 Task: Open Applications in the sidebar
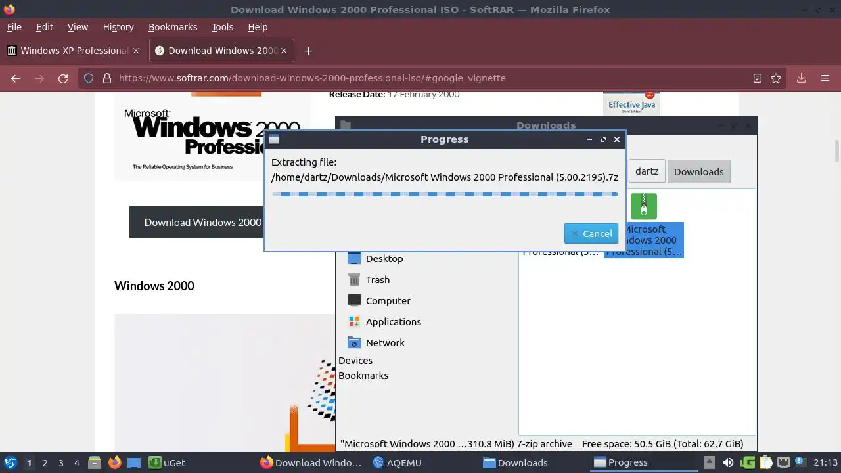coord(384,322)
